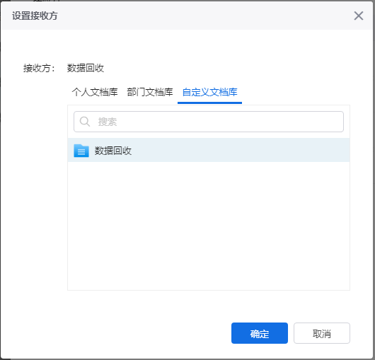Click the magnifier icon in the search box
Image resolution: width=375 pixels, height=360 pixels.
click(x=85, y=122)
